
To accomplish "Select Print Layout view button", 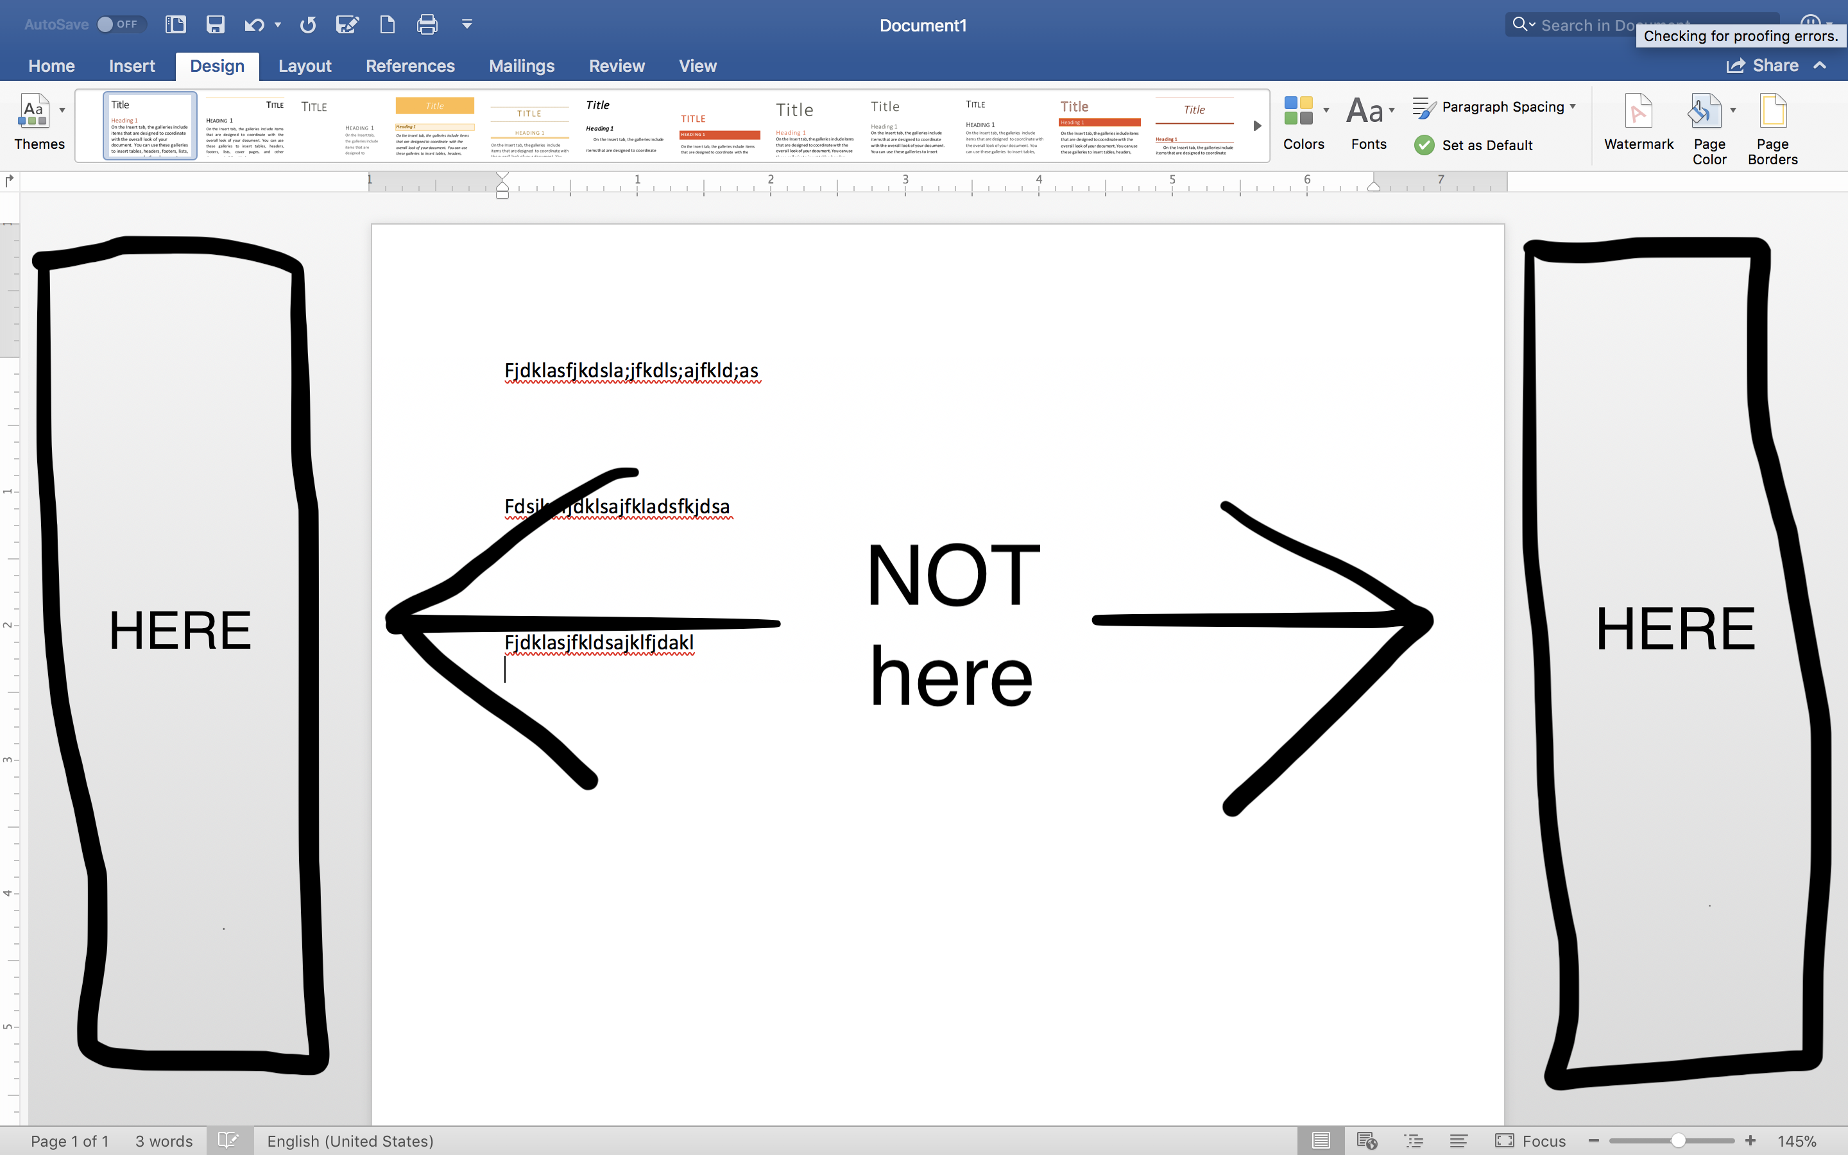I will click(x=1321, y=1140).
